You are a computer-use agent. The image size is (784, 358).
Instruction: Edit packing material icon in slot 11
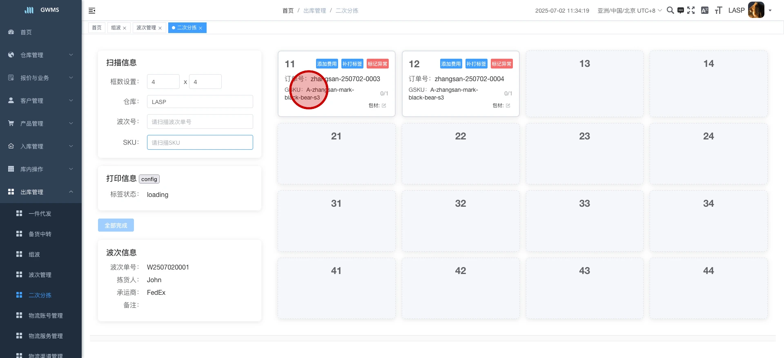pos(384,106)
